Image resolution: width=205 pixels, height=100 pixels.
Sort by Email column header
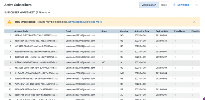click(68, 31)
